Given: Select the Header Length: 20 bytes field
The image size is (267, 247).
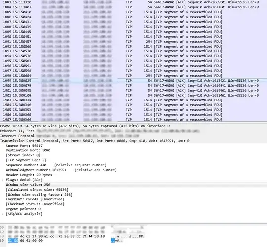Looking at the screenshot, I should tap(29, 175).
